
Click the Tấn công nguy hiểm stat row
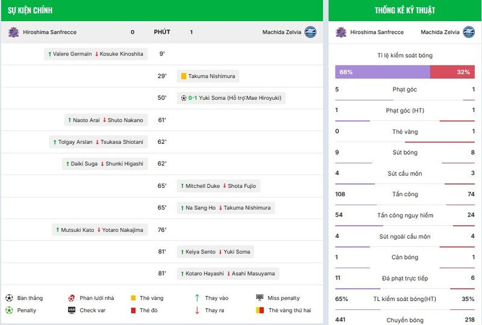pyautogui.click(x=404, y=215)
